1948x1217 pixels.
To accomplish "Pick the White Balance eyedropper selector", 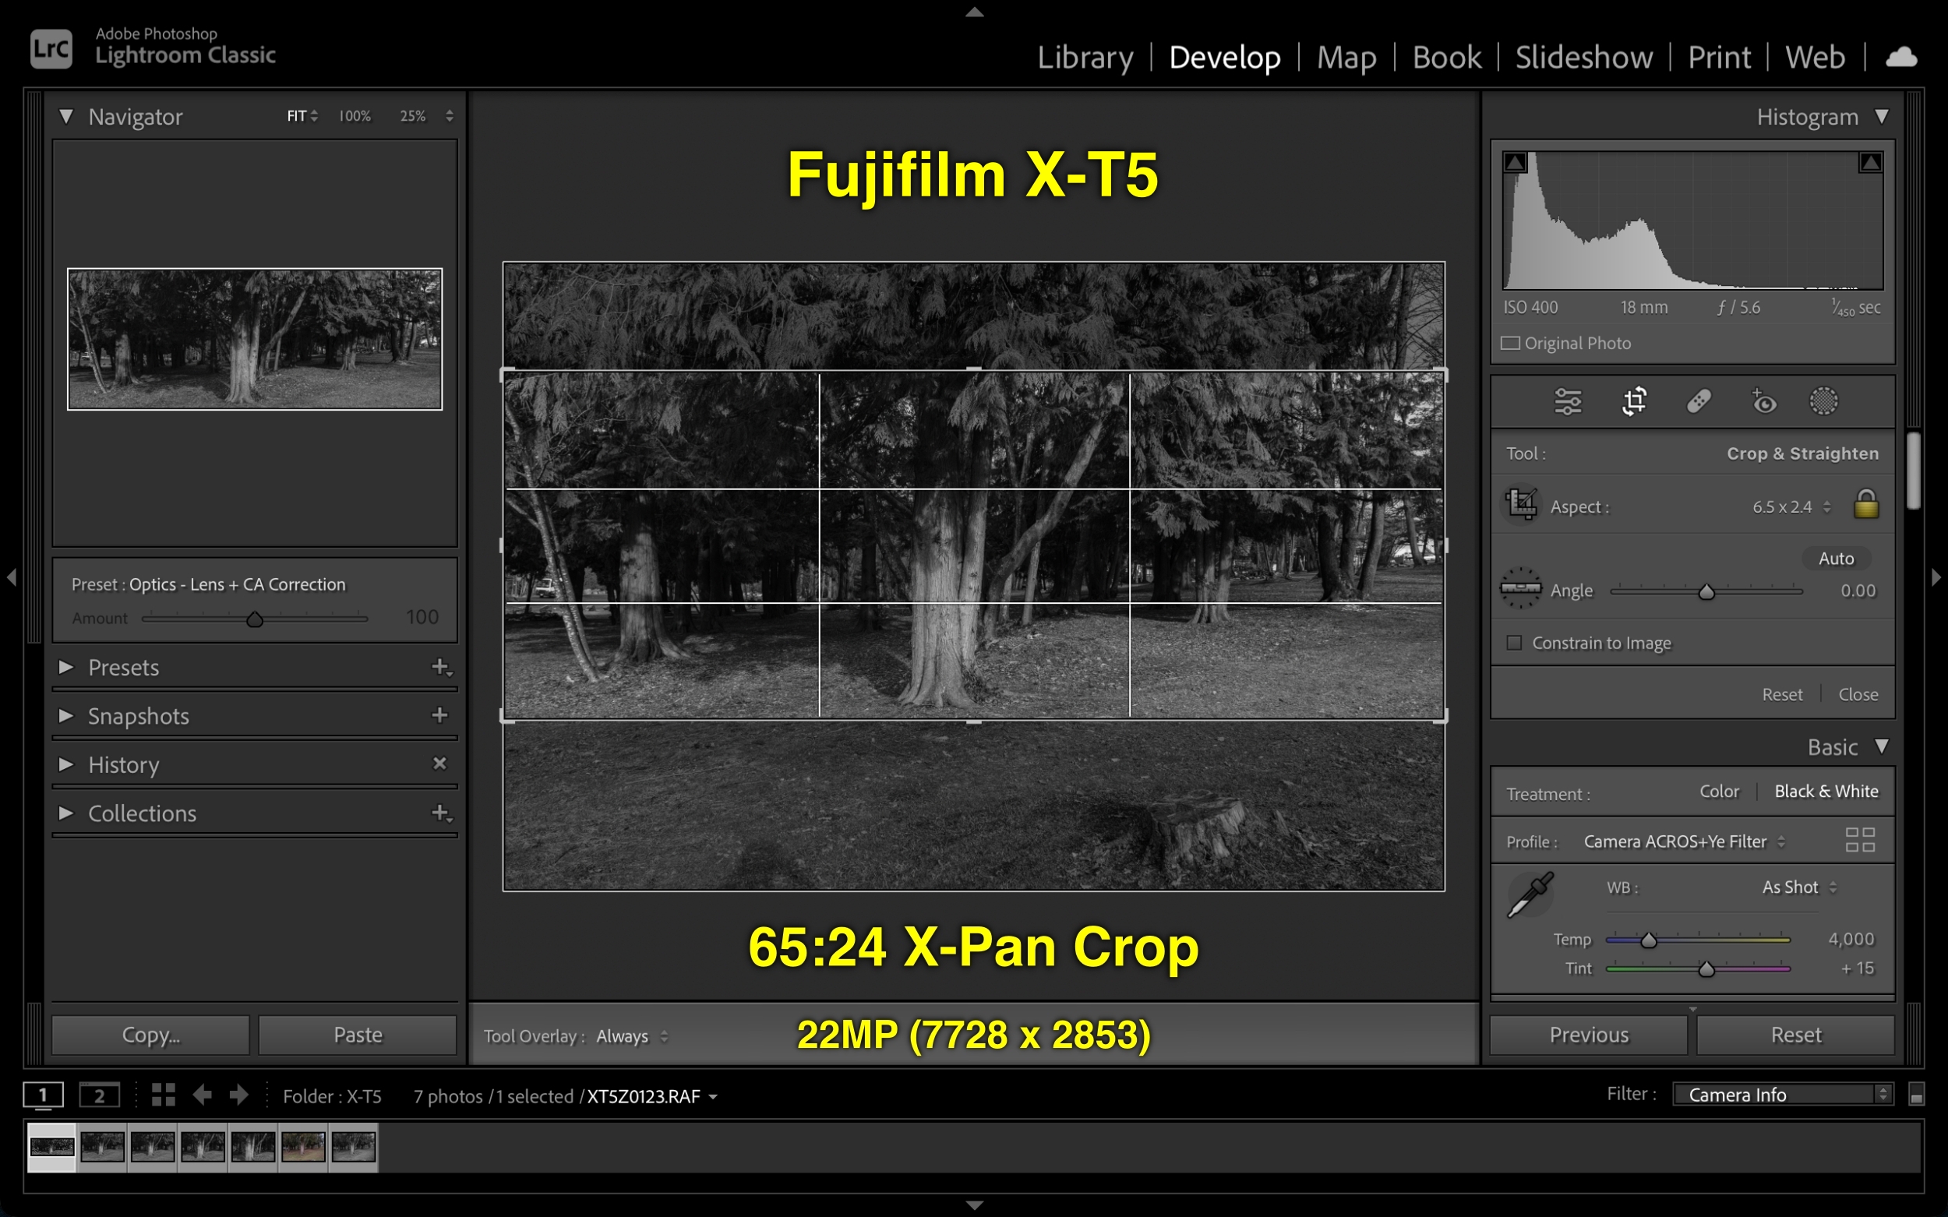I will 1530,894.
